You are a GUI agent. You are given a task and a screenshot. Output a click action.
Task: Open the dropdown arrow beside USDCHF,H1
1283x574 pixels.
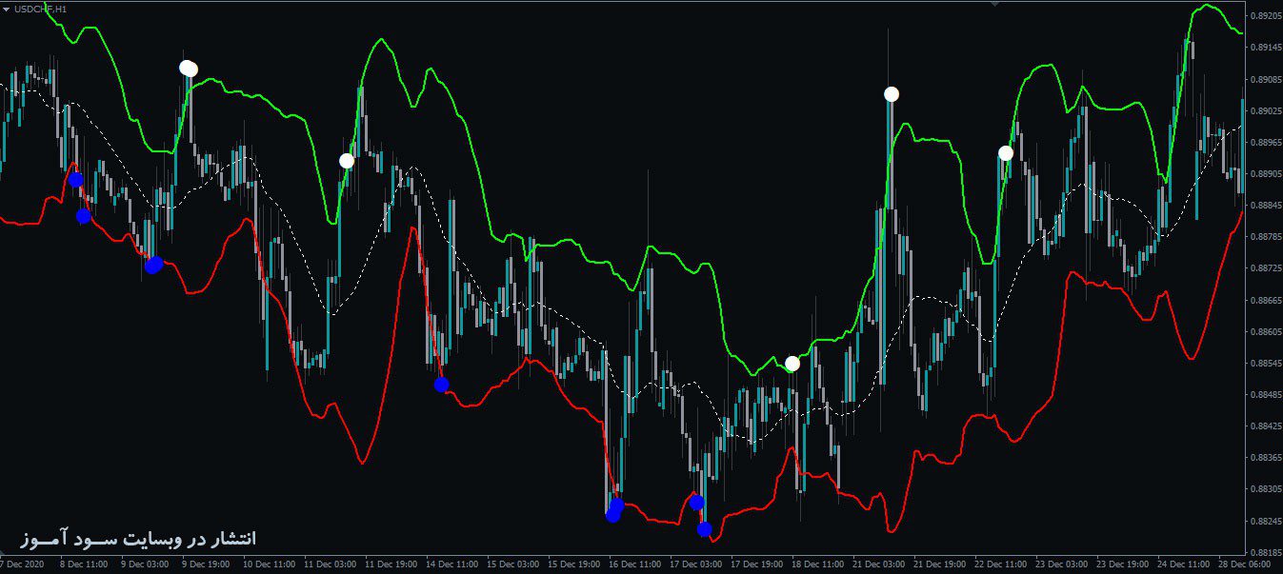pyautogui.click(x=6, y=9)
